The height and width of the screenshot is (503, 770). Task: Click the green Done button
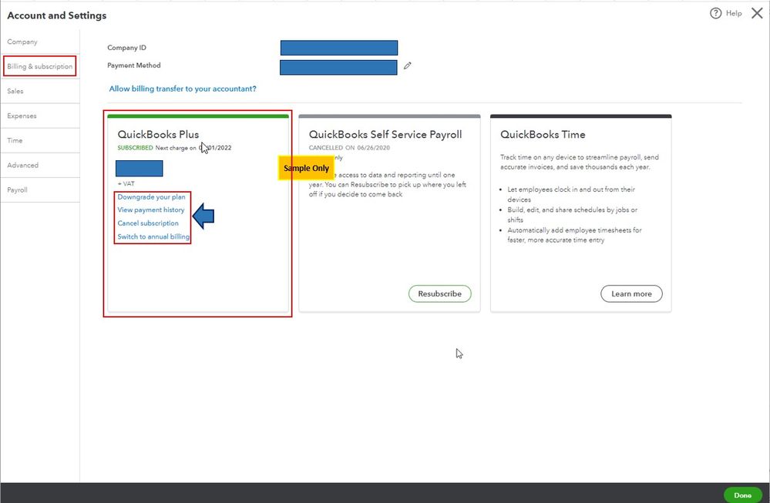pyautogui.click(x=742, y=495)
